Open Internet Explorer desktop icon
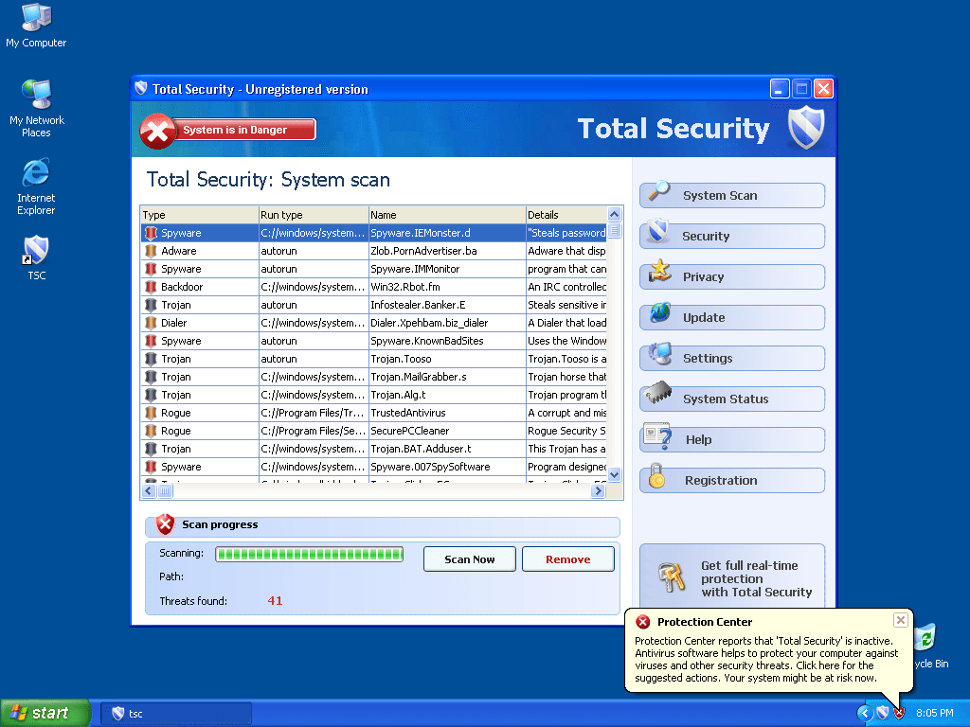 [36, 174]
